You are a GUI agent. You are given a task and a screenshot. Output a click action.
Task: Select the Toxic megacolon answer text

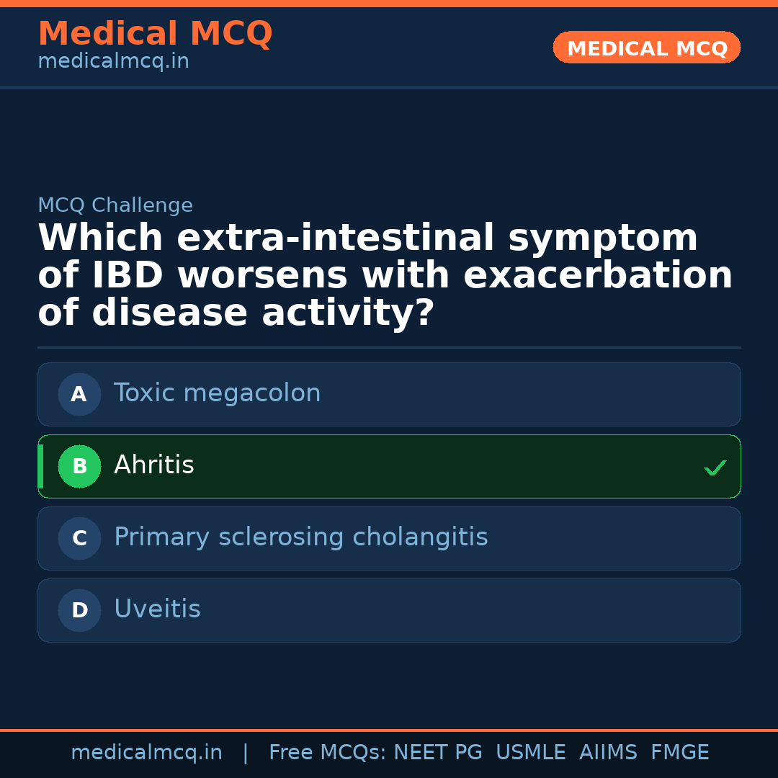[x=217, y=393]
